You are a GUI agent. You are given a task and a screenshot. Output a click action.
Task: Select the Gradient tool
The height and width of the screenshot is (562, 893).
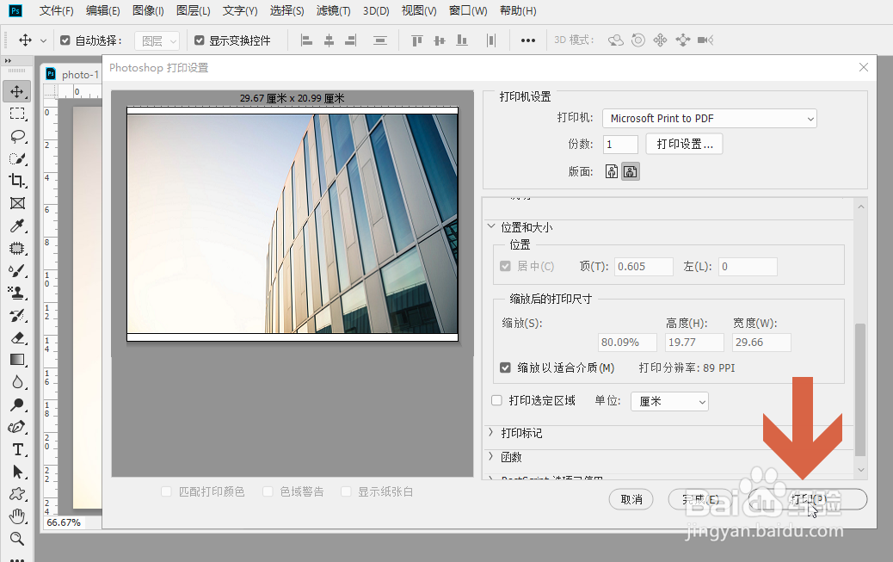17,360
